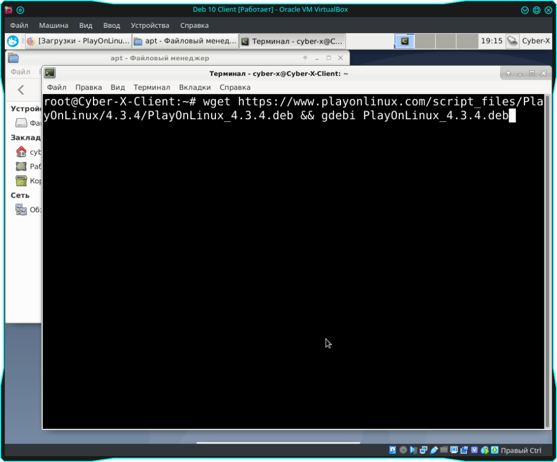Open the Вкладки menu in the terminal
Viewport: 557px width, 462px height.
(195, 88)
